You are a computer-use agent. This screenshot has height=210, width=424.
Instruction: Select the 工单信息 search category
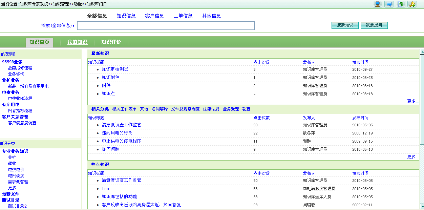[x=183, y=16]
